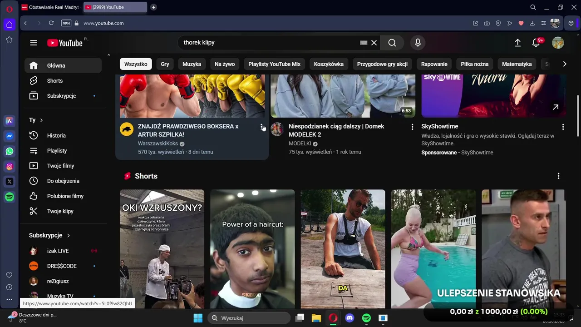Open Twoje klipy in sidebar
The width and height of the screenshot is (581, 327).
pos(63,211)
